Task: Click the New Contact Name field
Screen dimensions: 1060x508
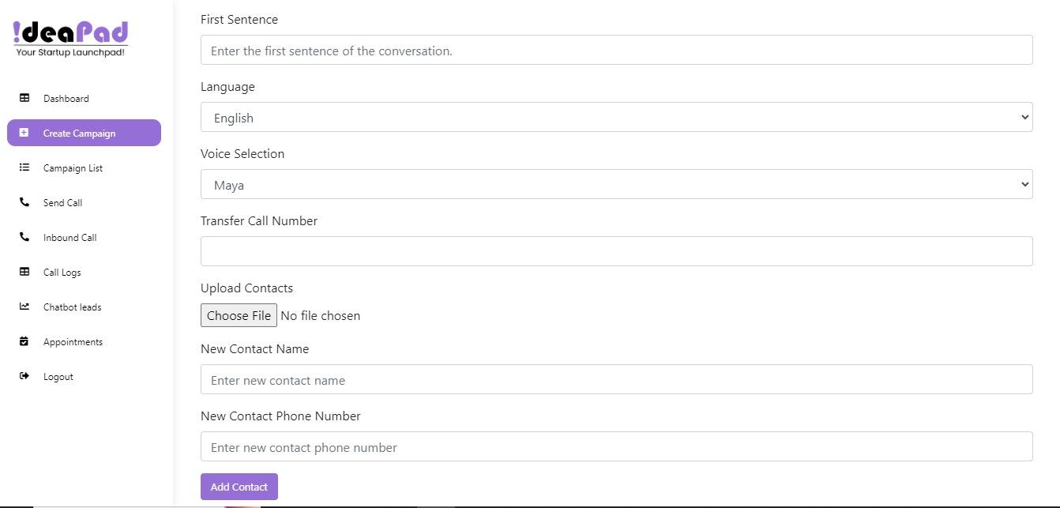Action: point(616,379)
